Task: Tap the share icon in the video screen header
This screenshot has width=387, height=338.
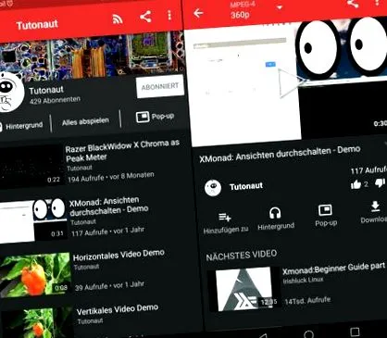Action: (353, 4)
